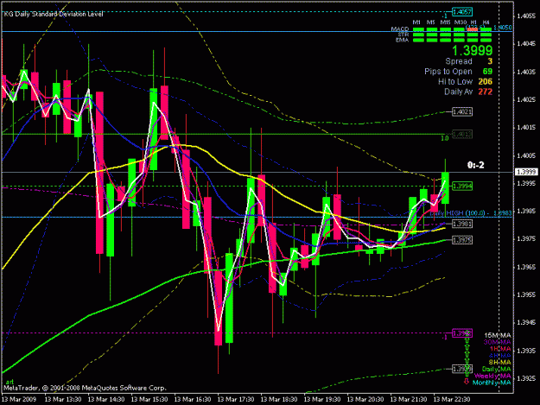This screenshot has width=540, height=405.
Task: Click the 13 Mar 2009 date label
Action: [19, 399]
